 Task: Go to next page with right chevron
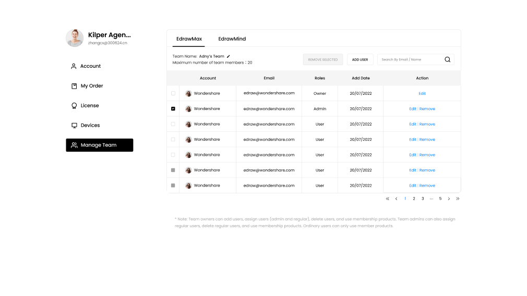(449, 199)
